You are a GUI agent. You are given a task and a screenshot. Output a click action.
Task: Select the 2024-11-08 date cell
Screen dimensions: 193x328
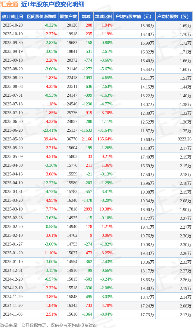click(12, 314)
